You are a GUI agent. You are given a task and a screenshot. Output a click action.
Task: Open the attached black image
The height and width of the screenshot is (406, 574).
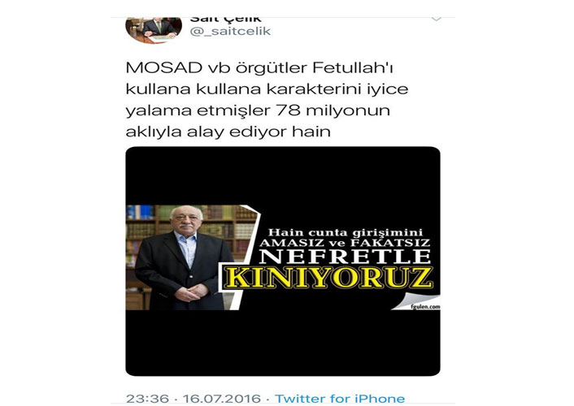pyautogui.click(x=283, y=261)
